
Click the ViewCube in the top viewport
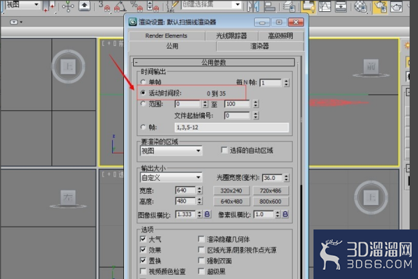point(68,66)
